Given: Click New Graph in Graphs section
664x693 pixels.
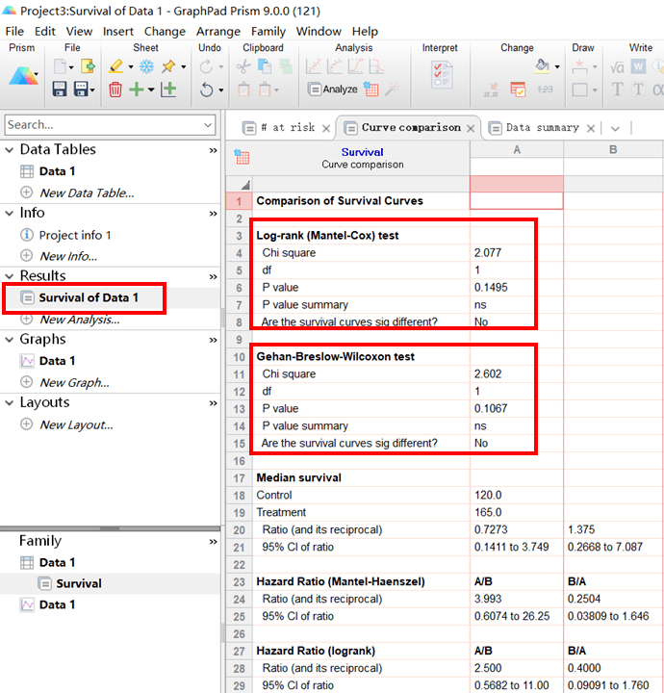Looking at the screenshot, I should click(73, 382).
